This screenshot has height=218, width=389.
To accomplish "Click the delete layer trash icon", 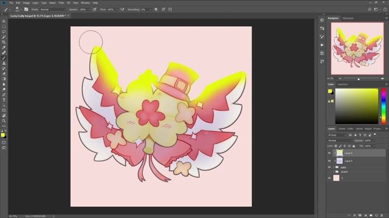I will tap(382, 216).
